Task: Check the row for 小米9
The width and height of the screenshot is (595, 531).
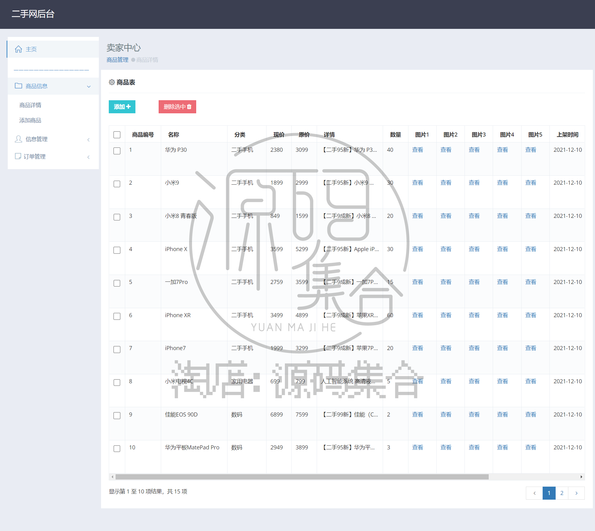Action: pos(117,184)
